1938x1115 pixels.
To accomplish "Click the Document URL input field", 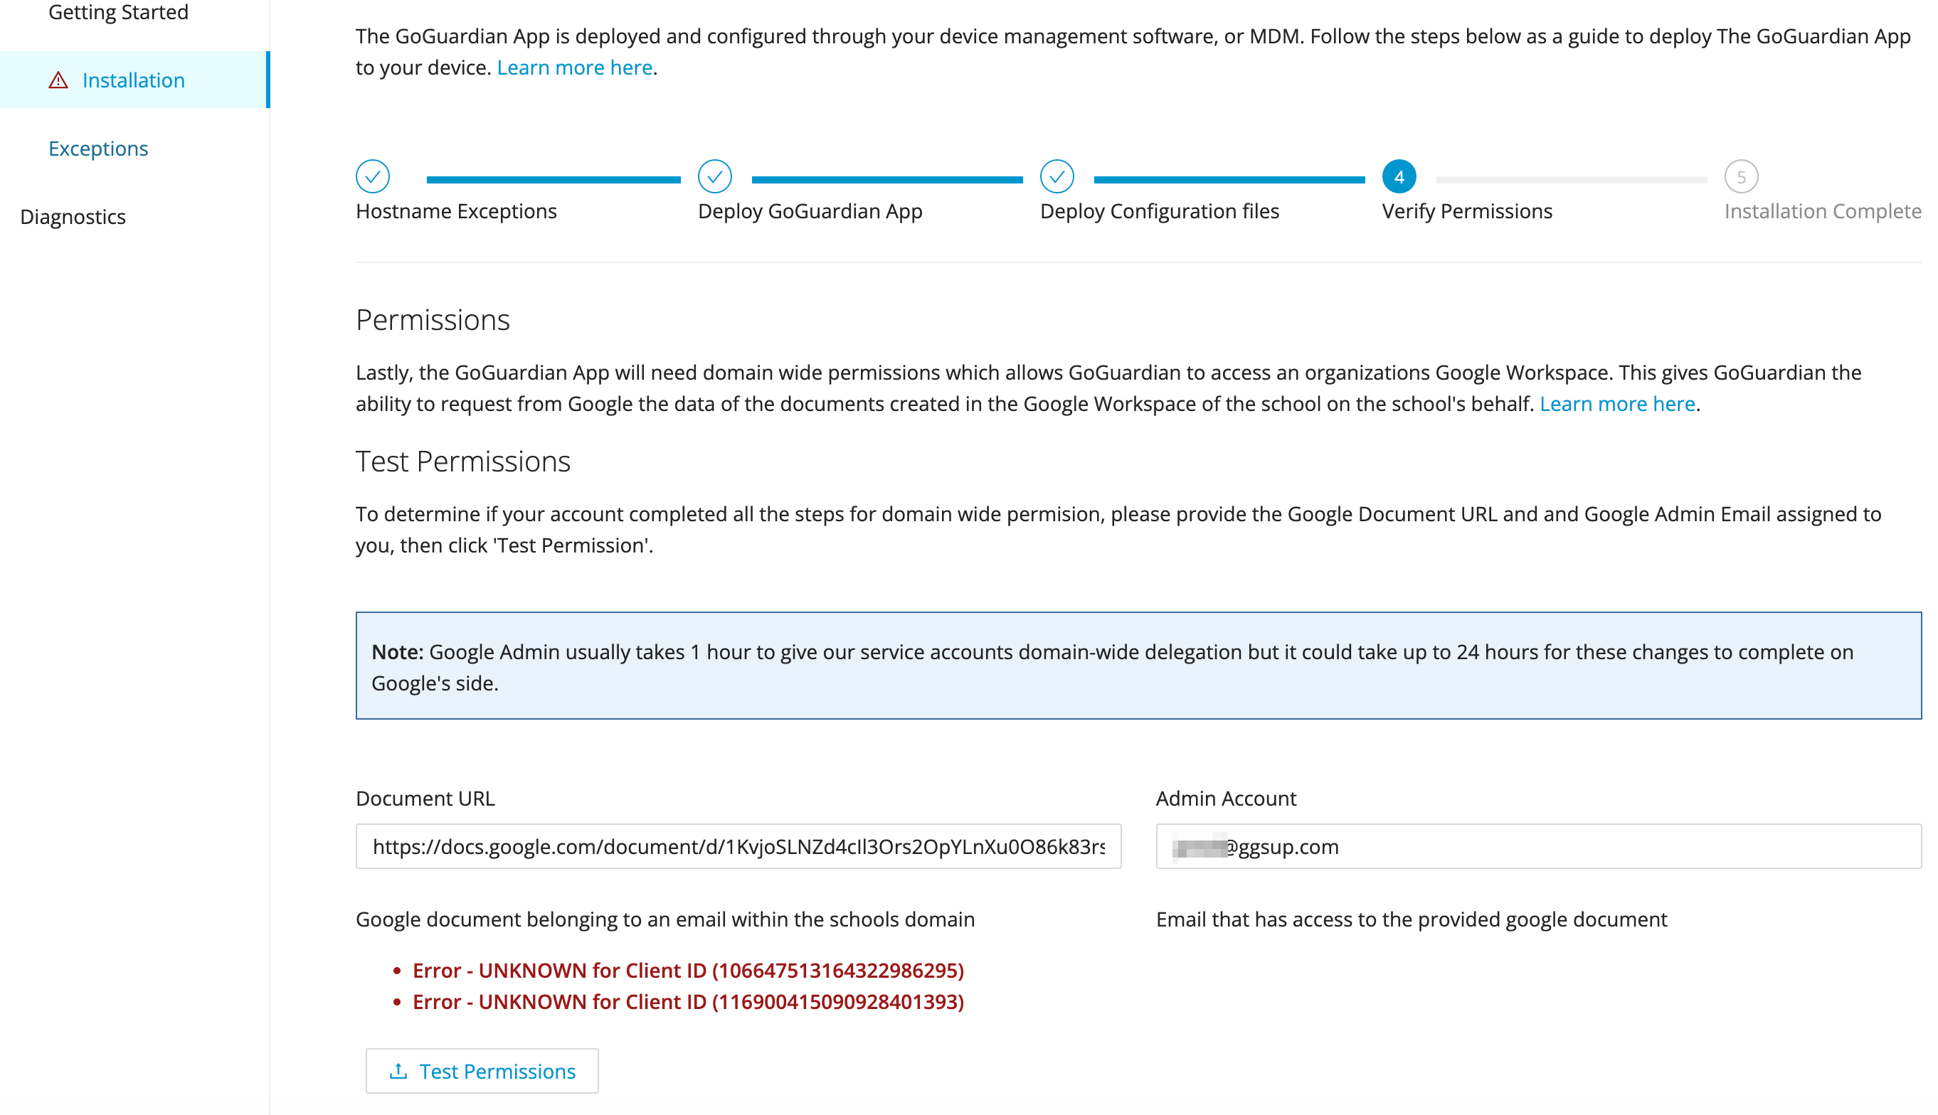I will (x=738, y=846).
